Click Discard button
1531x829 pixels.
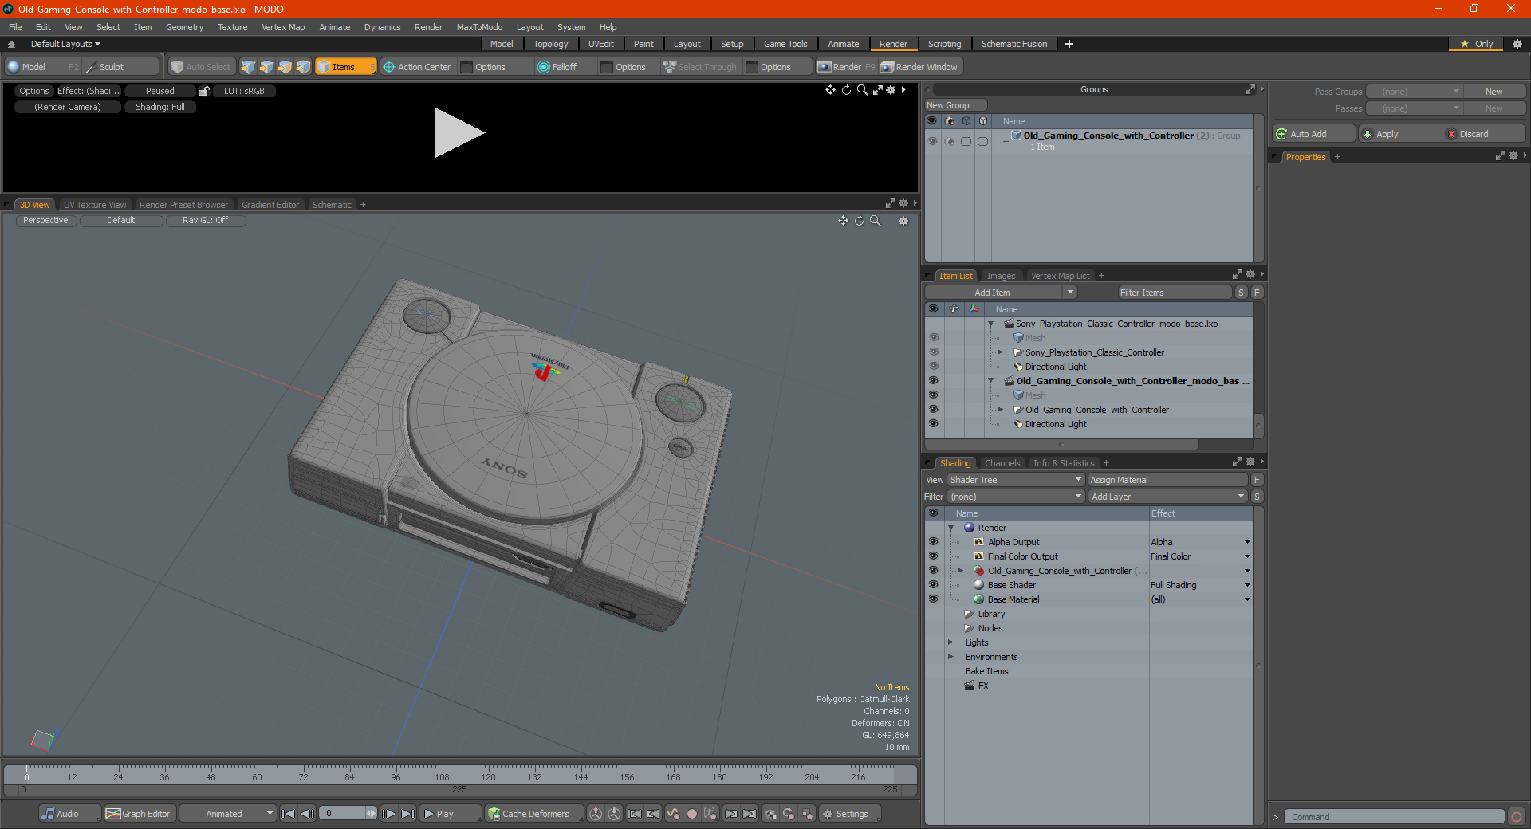(x=1484, y=134)
